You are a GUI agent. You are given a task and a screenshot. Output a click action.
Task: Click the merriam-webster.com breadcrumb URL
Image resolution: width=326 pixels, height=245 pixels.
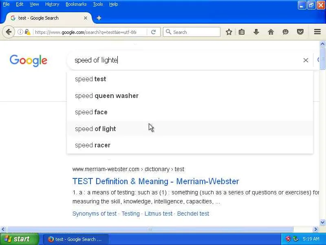(x=128, y=169)
